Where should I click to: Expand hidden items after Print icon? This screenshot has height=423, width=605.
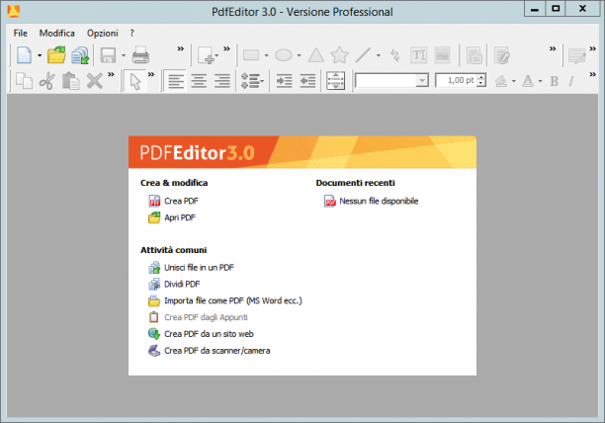(x=180, y=49)
